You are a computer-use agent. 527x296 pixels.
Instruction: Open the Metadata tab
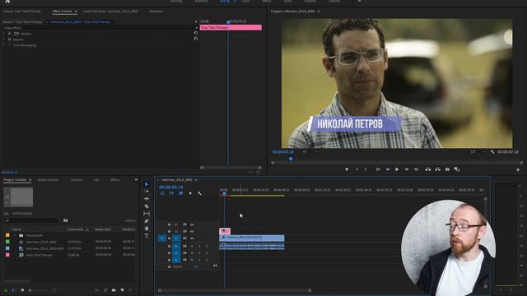coord(156,11)
